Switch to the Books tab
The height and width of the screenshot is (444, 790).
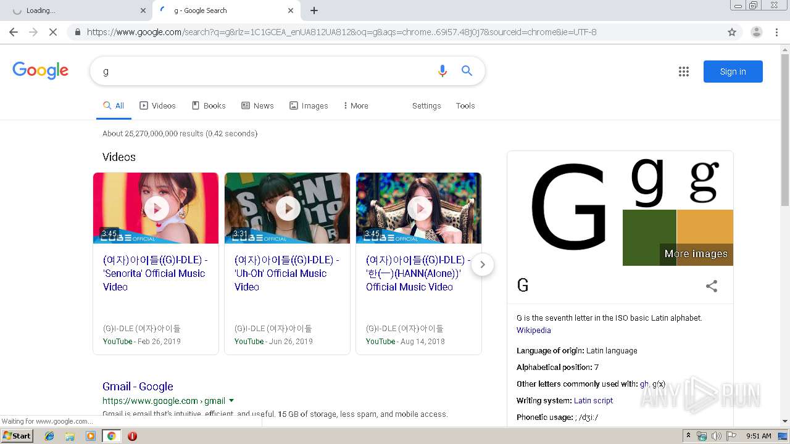pyautogui.click(x=209, y=106)
